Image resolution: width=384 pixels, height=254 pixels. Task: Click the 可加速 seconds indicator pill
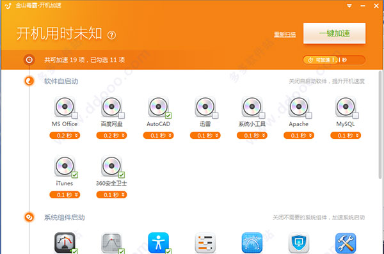point(334,60)
